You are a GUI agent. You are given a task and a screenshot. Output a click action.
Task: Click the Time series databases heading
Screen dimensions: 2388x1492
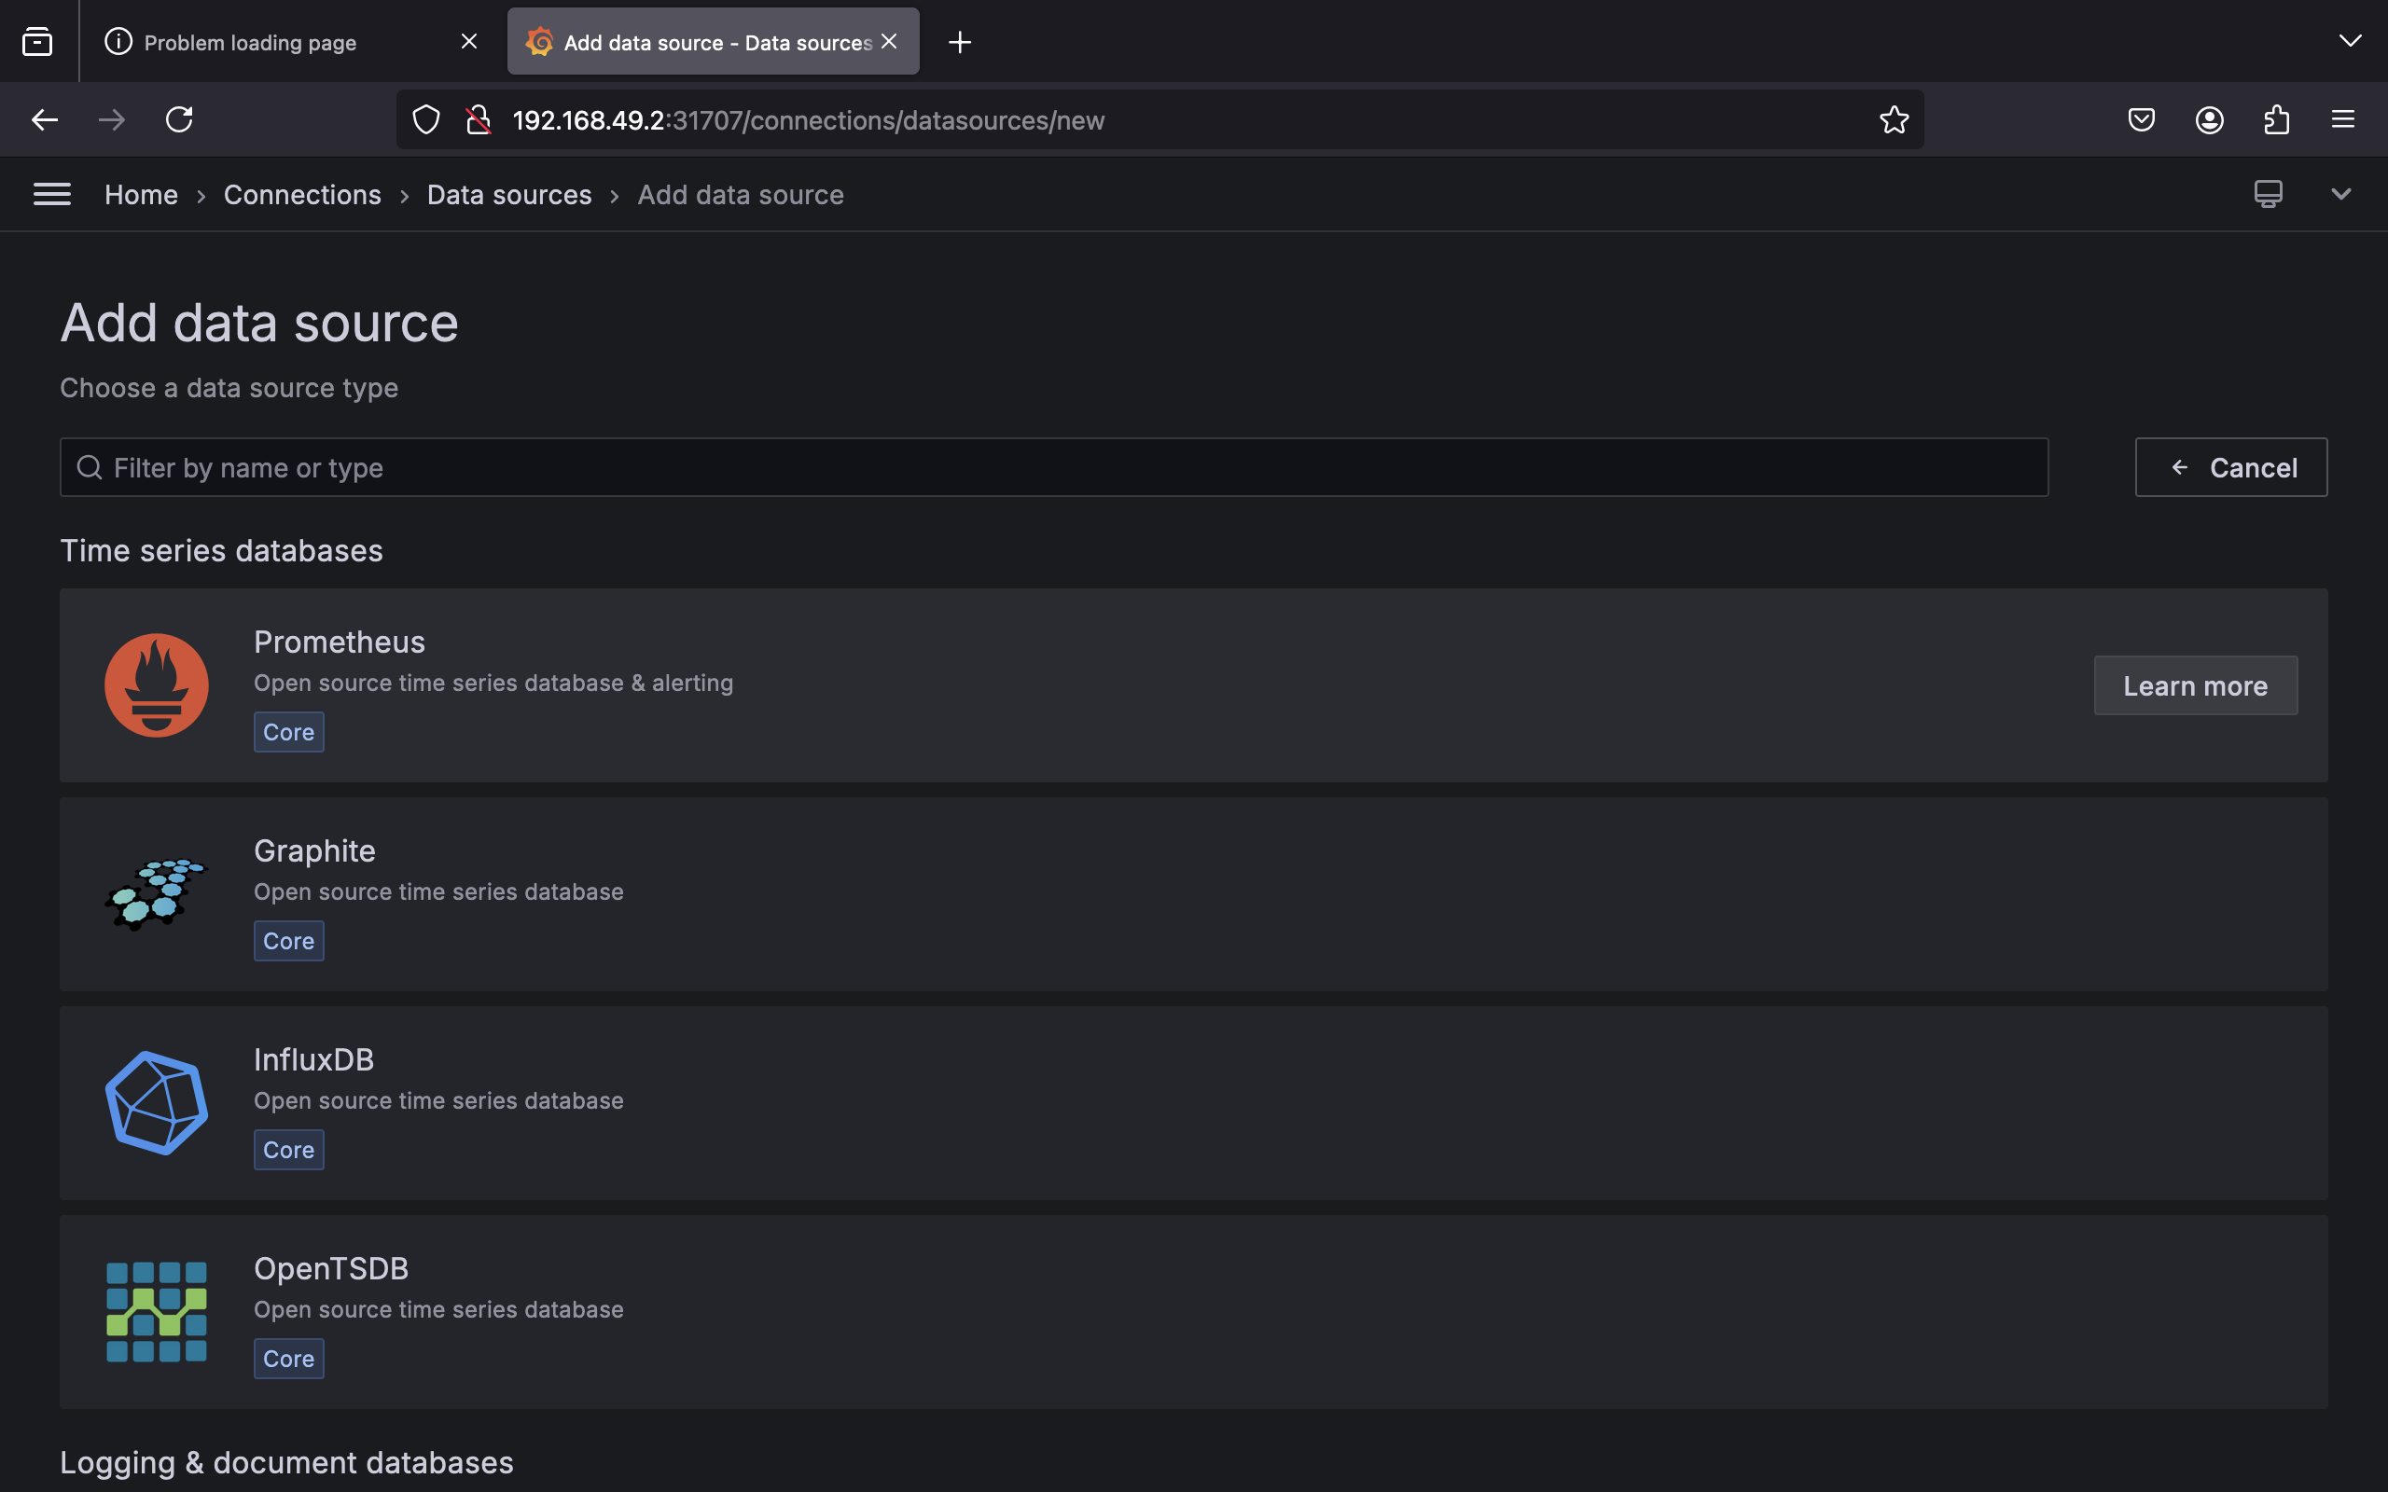click(221, 550)
